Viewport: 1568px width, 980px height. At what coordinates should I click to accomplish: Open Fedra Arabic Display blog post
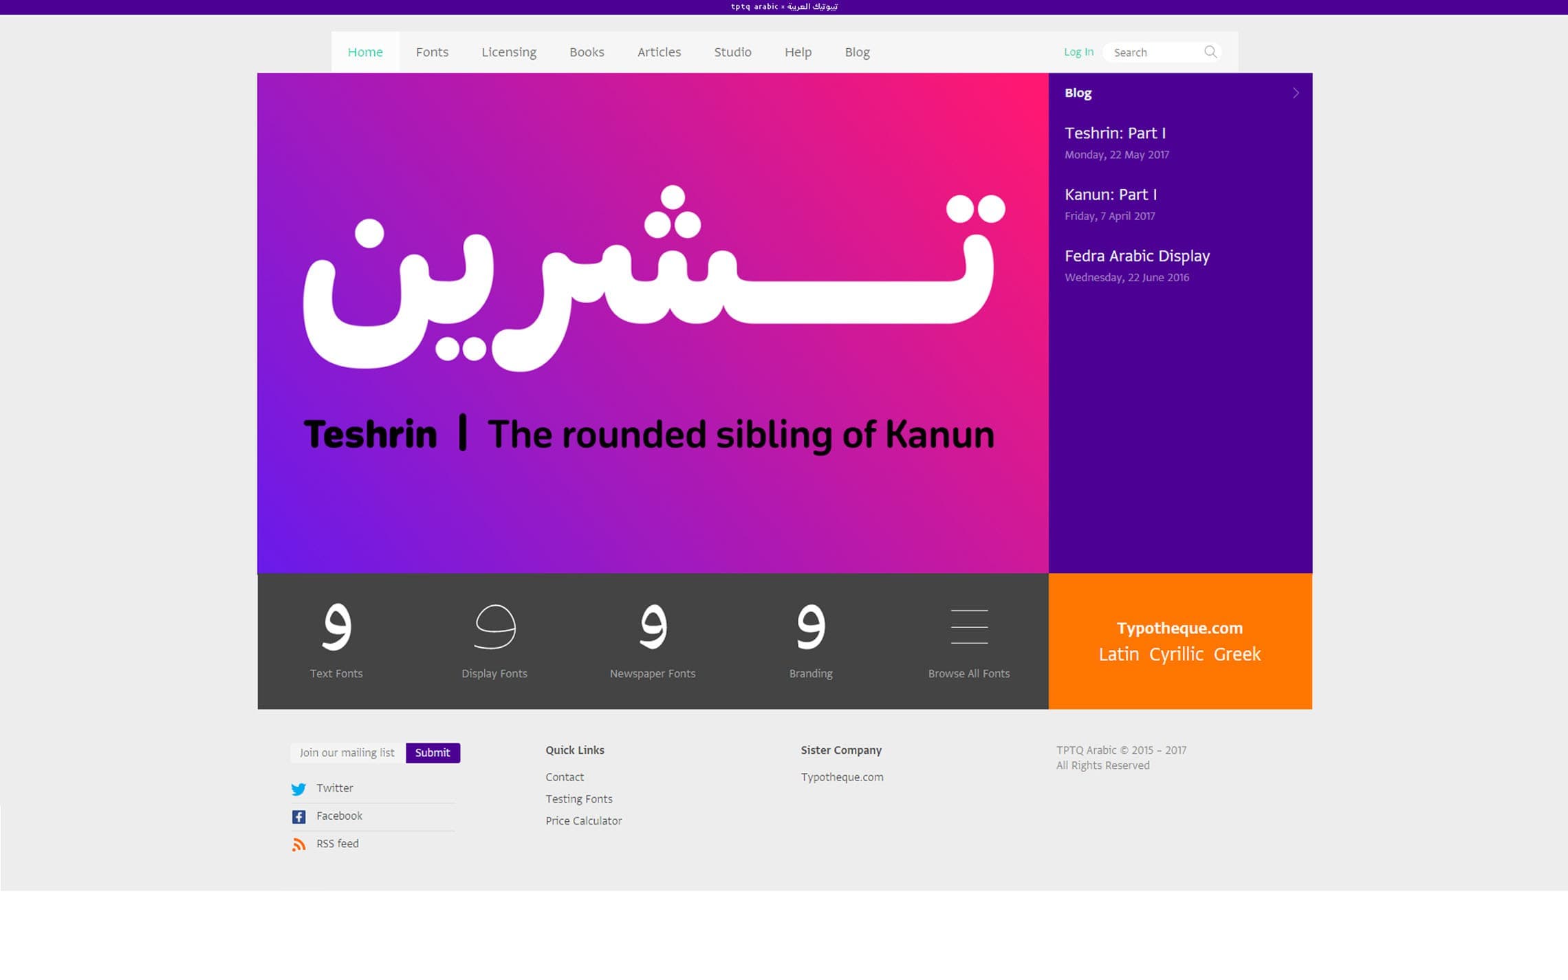pyautogui.click(x=1137, y=256)
